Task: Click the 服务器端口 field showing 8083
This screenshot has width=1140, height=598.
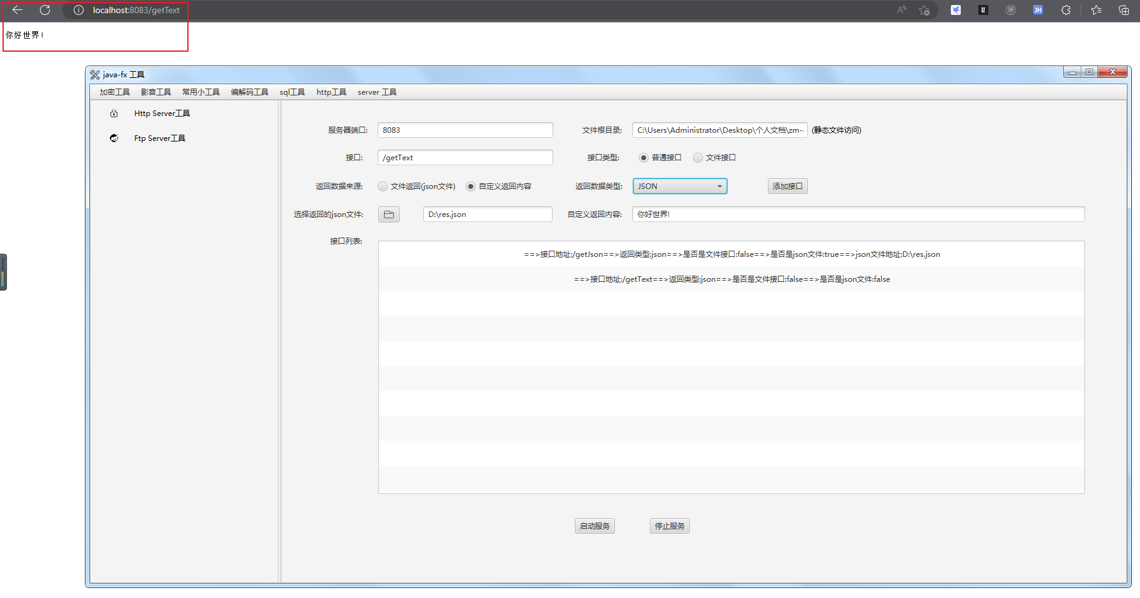Action: 465,130
